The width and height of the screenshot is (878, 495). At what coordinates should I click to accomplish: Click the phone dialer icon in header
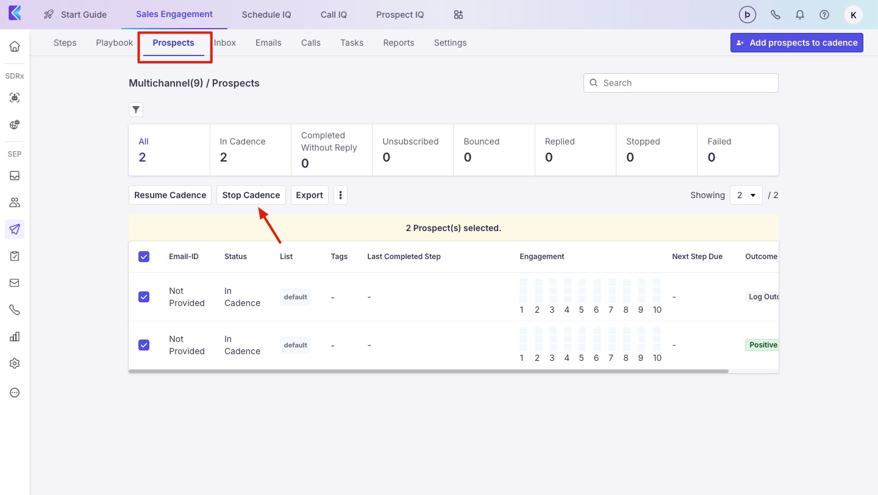point(776,15)
